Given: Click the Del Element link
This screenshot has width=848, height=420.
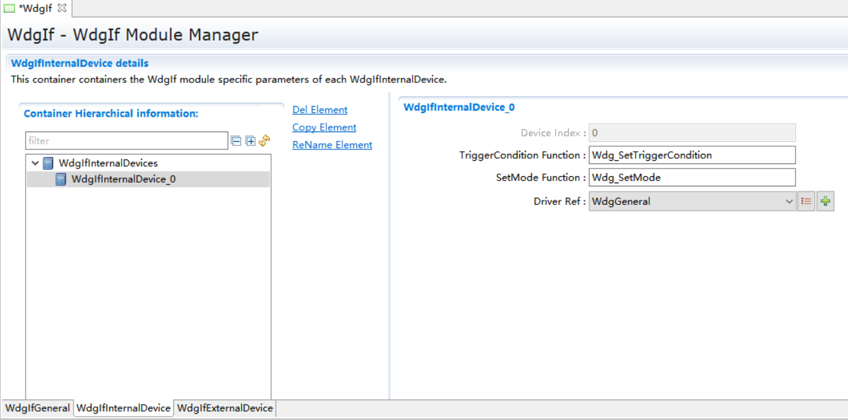Looking at the screenshot, I should click(x=320, y=110).
